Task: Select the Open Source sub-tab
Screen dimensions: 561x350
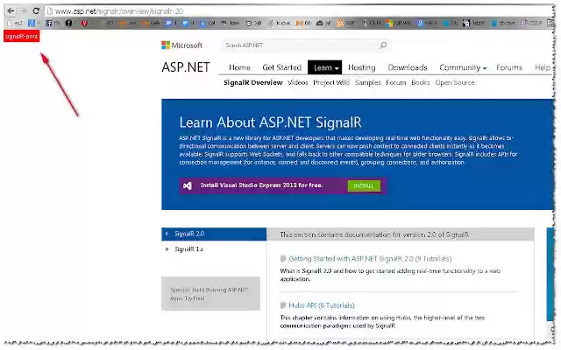Action: tap(455, 82)
